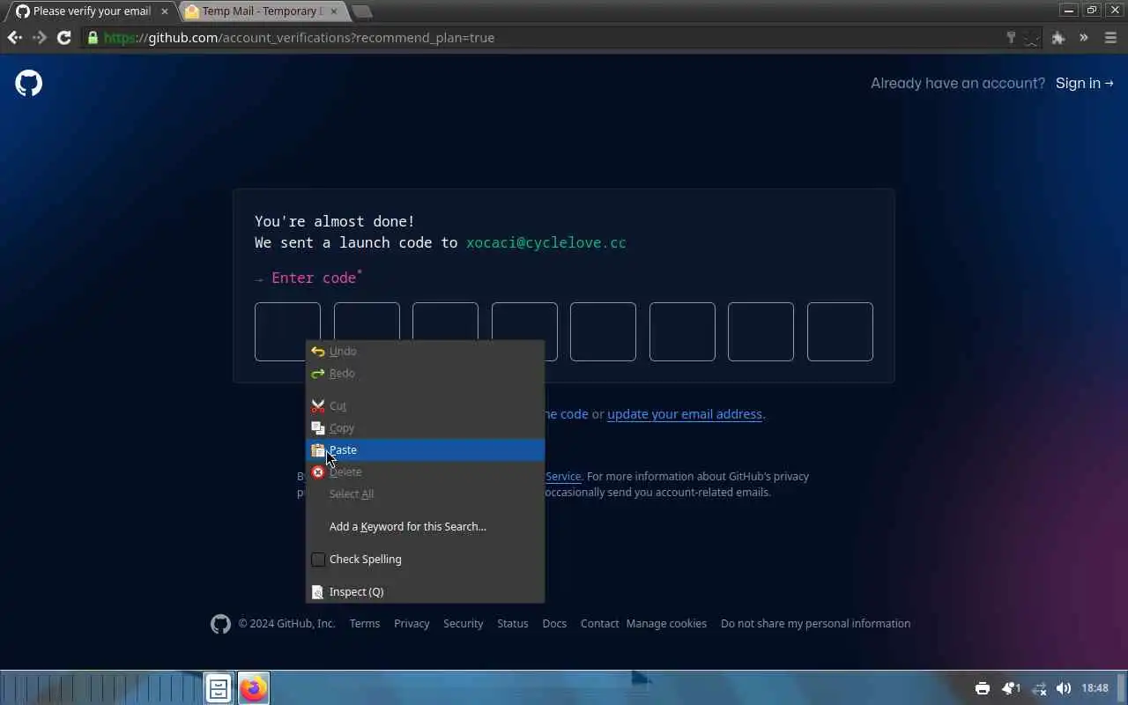Click the network status icon in the tray
This screenshot has height=705, width=1128.
click(x=1039, y=688)
